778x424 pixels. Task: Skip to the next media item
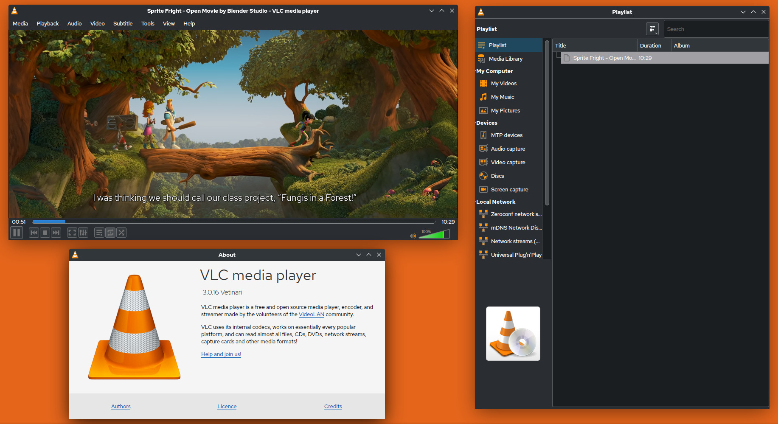pyautogui.click(x=56, y=233)
